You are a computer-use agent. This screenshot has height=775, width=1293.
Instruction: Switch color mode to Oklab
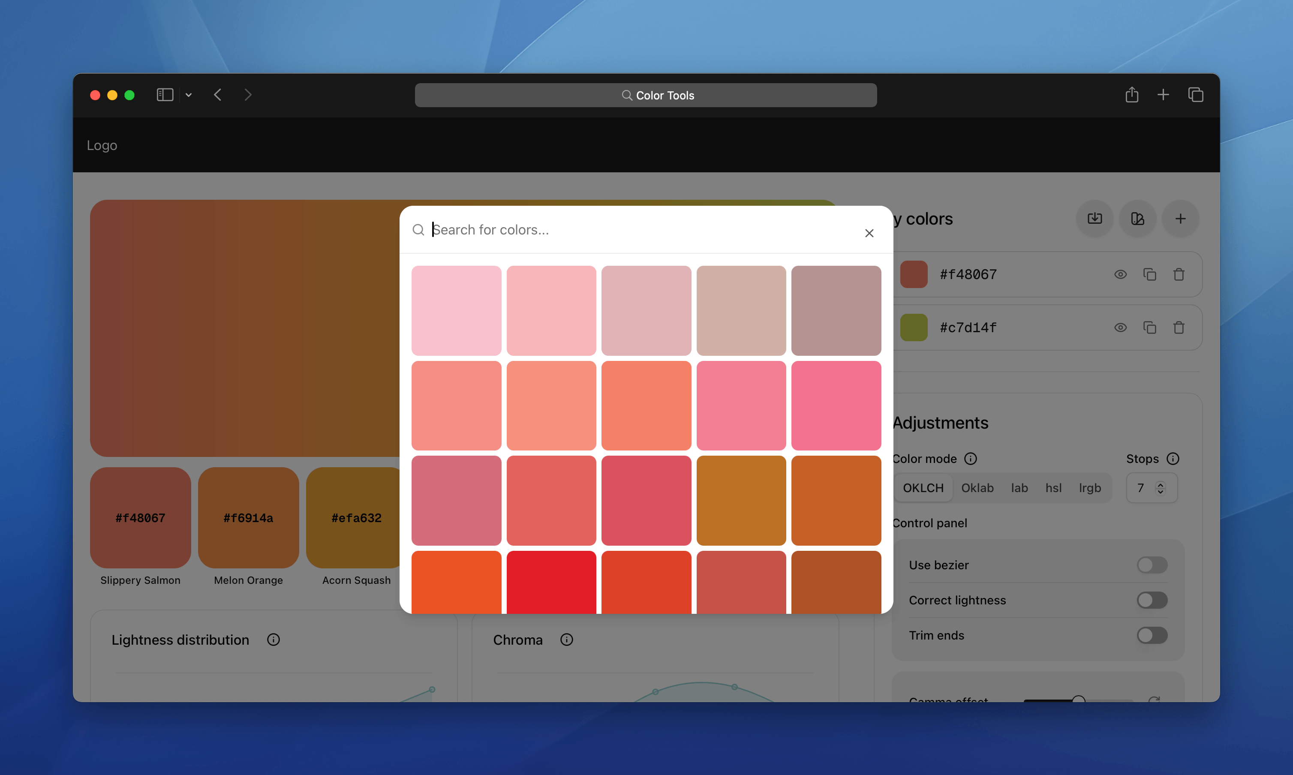(977, 487)
